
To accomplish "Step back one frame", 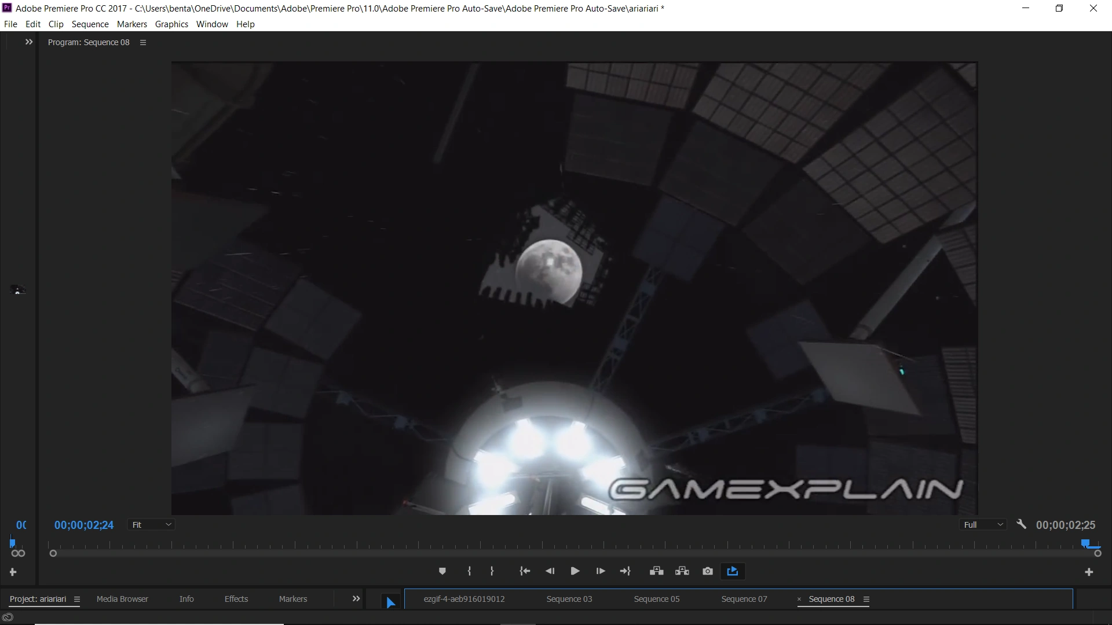I will click(550, 571).
